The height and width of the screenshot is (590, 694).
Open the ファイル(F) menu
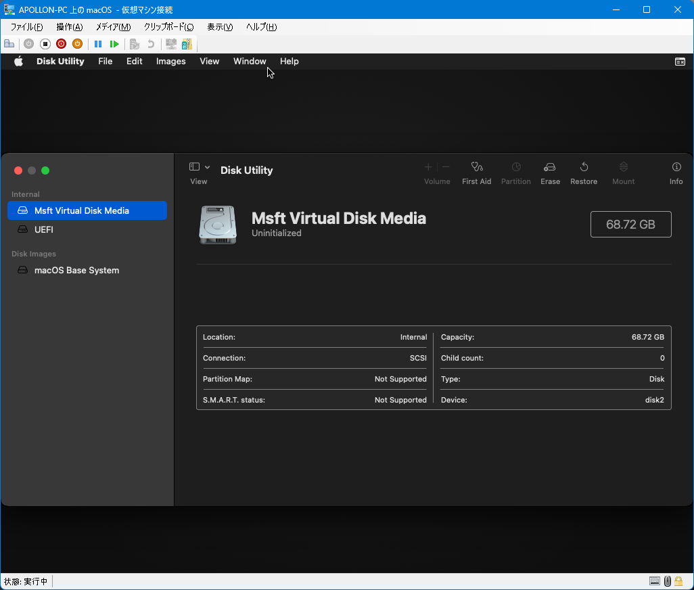pyautogui.click(x=26, y=27)
